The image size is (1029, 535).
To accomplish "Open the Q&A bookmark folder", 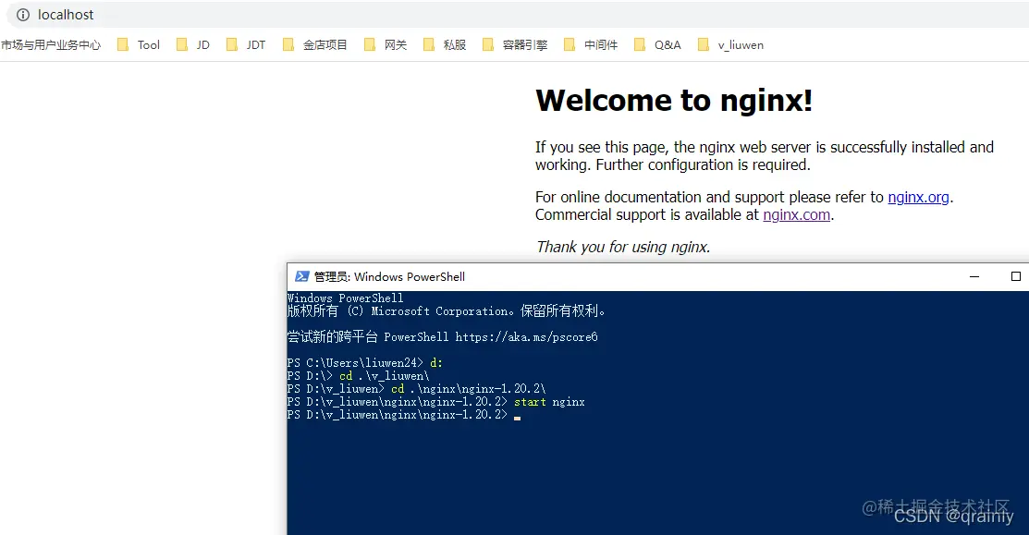I will tap(657, 44).
